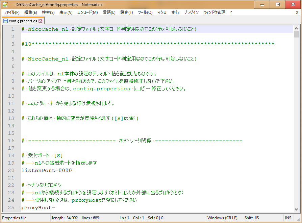302x223 pixels.
Task: Click line number 25 in the margin
Action: pos(11,207)
